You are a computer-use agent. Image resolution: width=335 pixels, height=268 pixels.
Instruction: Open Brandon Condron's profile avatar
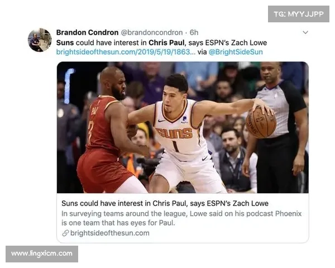40,40
